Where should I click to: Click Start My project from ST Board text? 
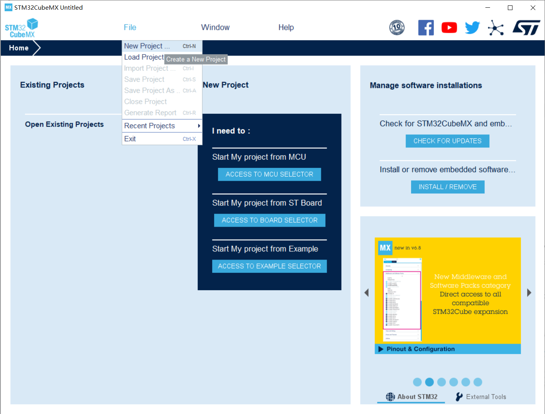(x=267, y=203)
